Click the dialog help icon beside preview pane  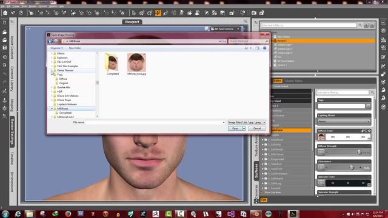264,48
